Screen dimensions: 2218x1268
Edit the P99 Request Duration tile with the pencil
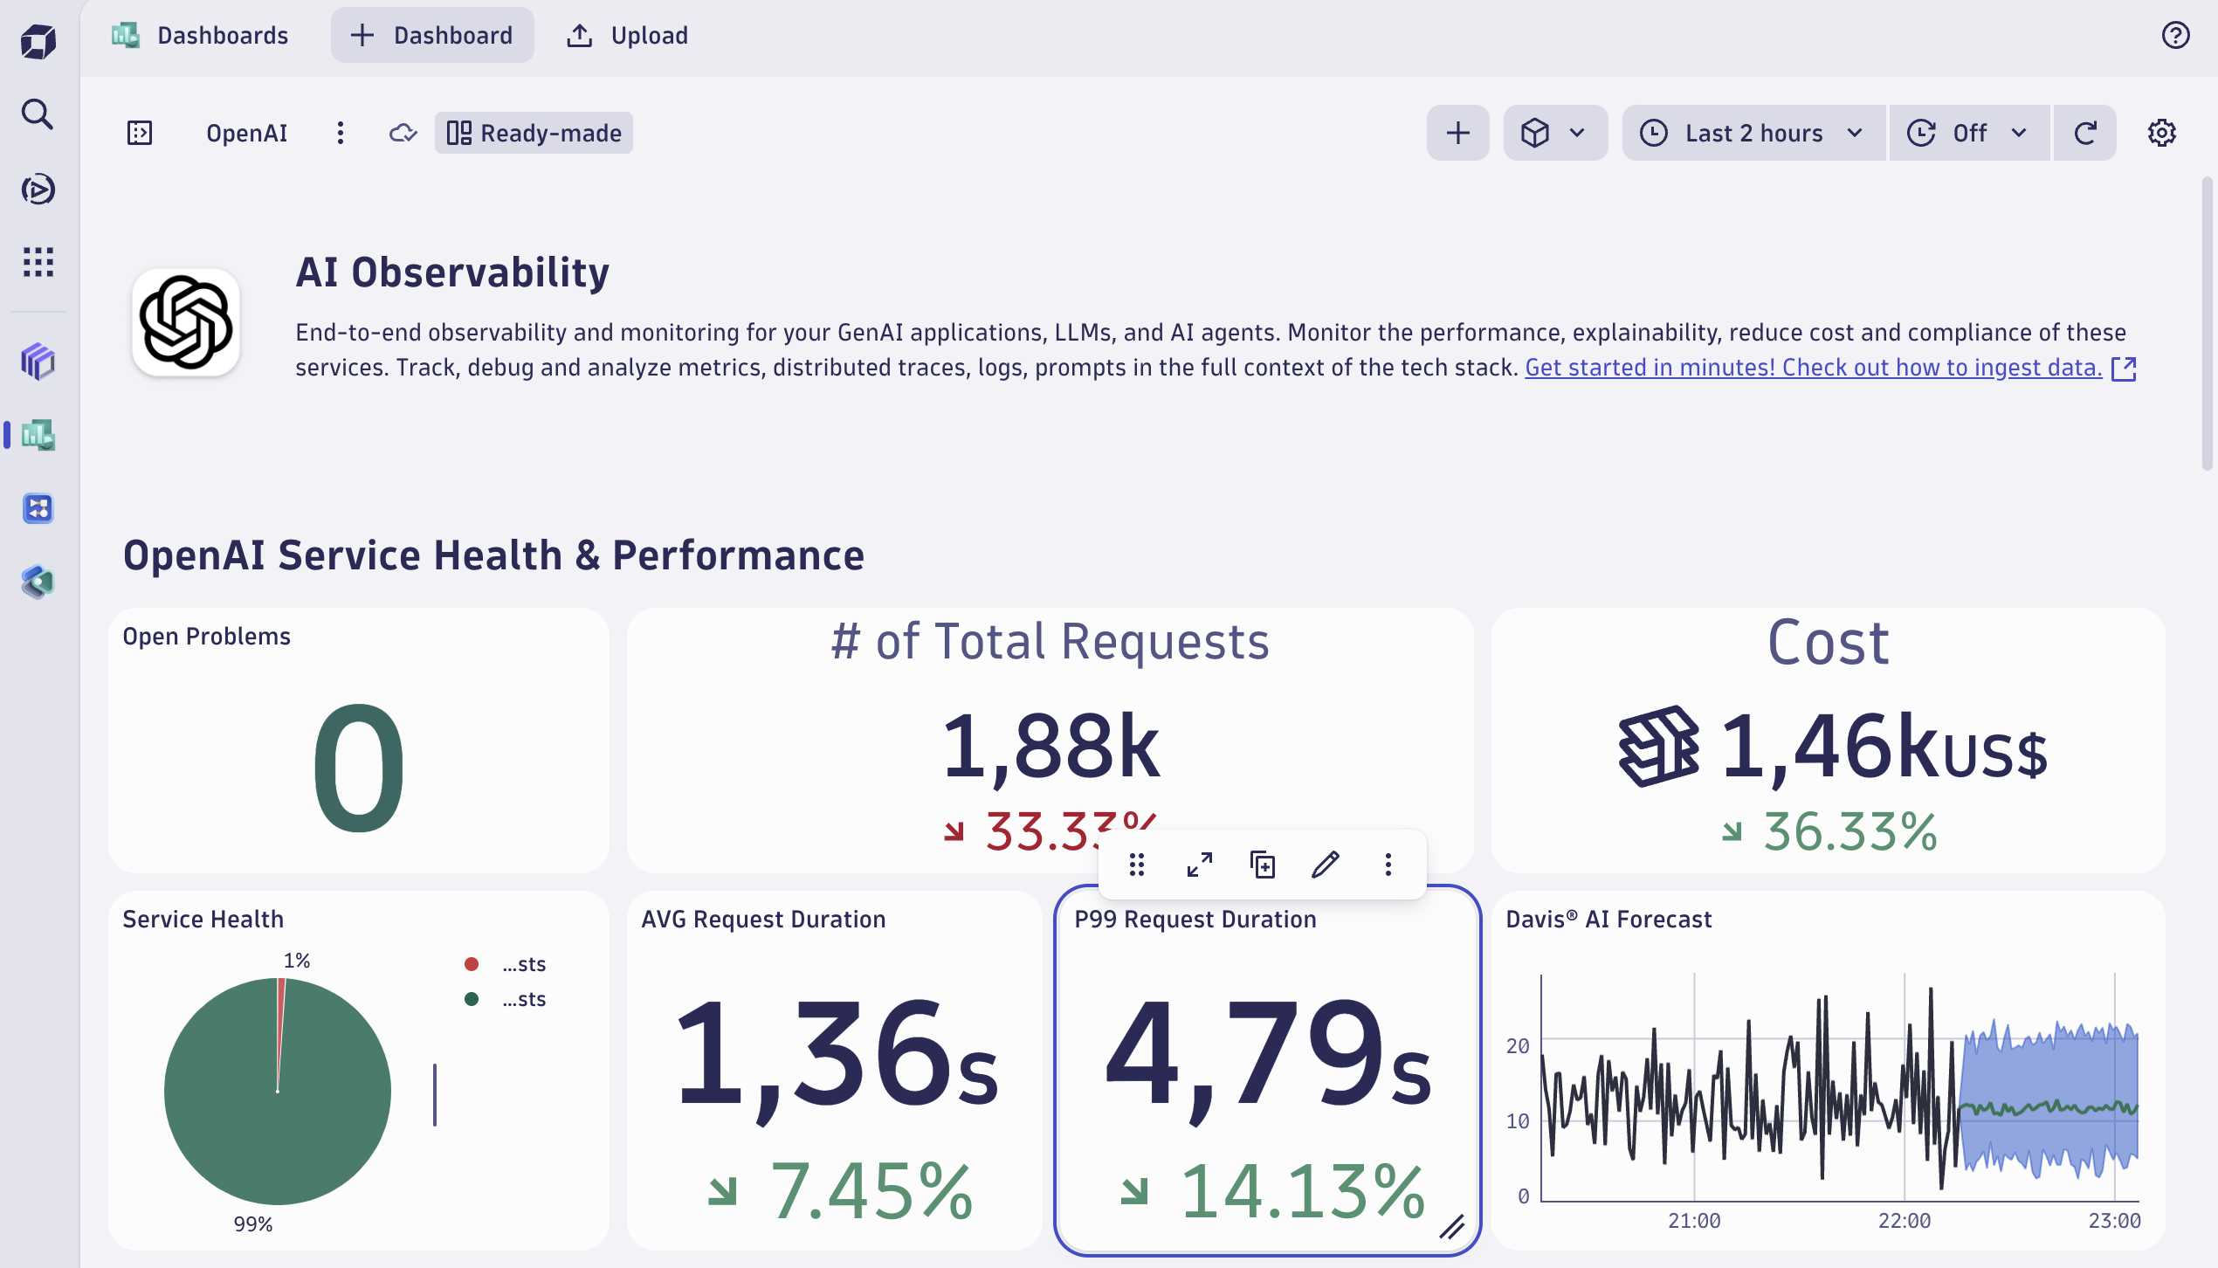tap(1326, 865)
